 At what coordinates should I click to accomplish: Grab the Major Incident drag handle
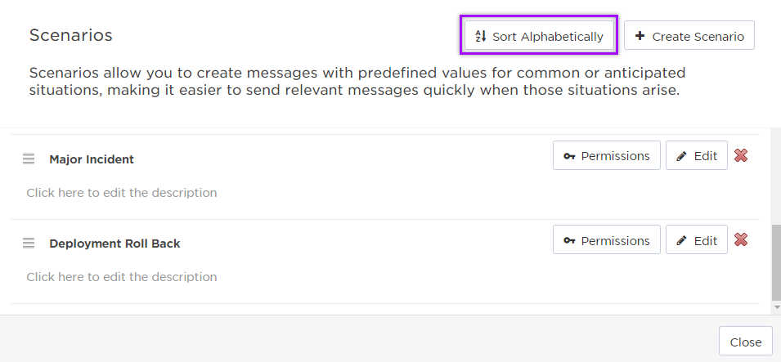pyautogui.click(x=29, y=159)
